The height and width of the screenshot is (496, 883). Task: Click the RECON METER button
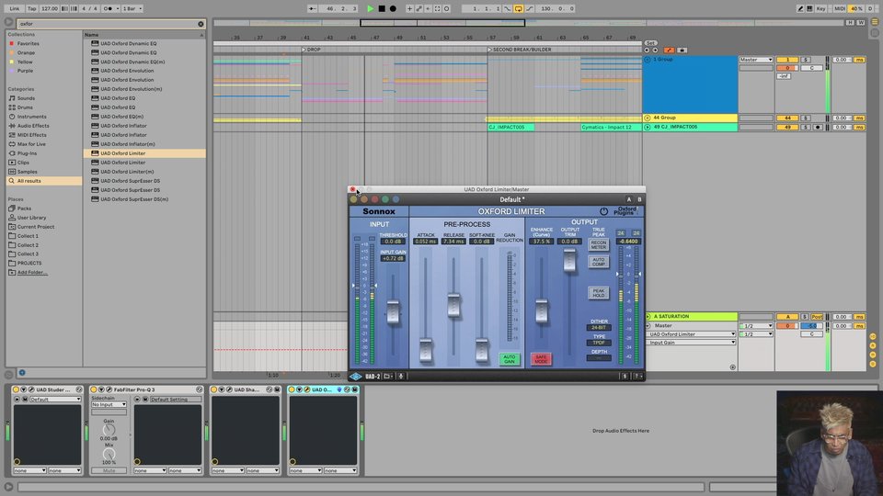point(598,245)
